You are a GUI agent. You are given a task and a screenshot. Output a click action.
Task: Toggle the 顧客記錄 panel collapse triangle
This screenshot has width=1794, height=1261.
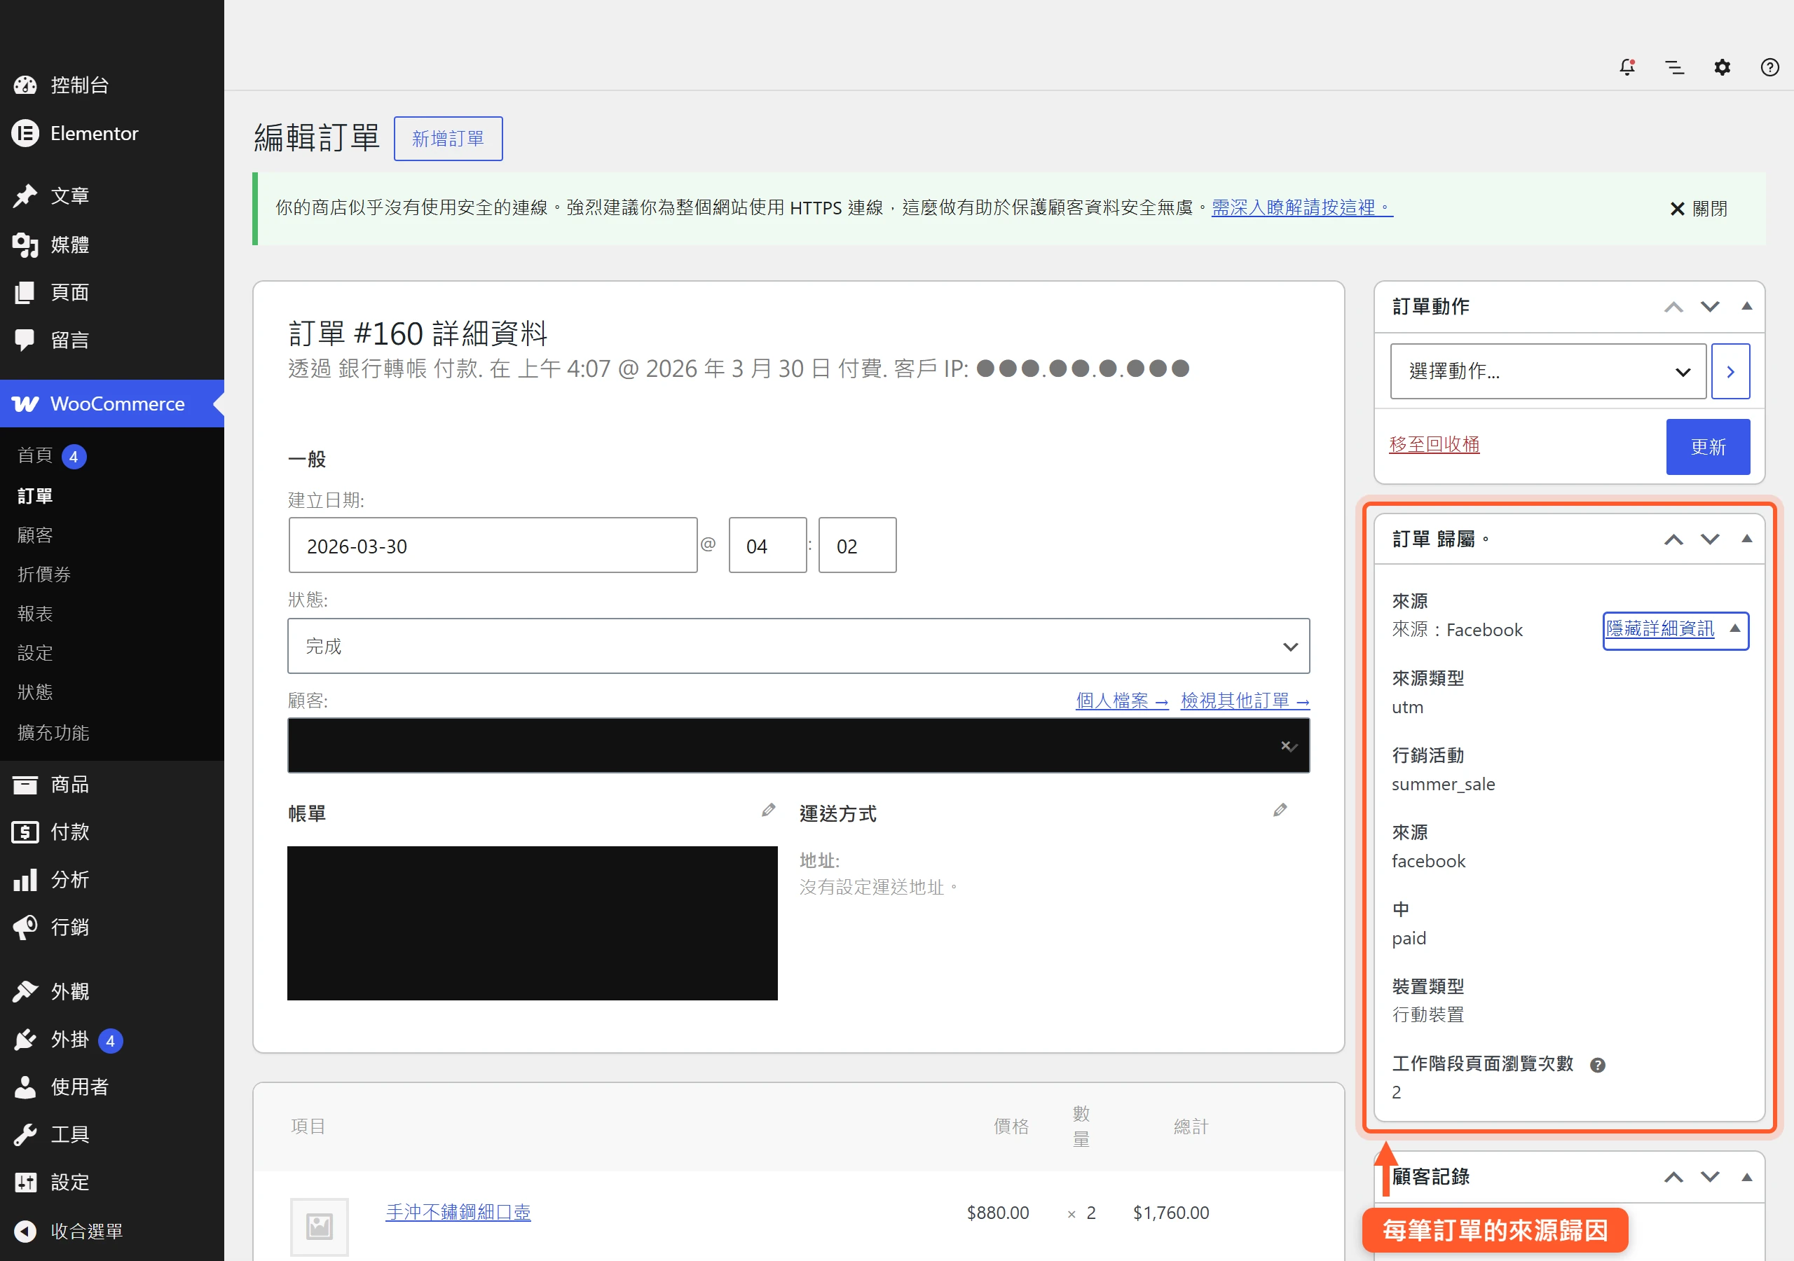1747,1178
